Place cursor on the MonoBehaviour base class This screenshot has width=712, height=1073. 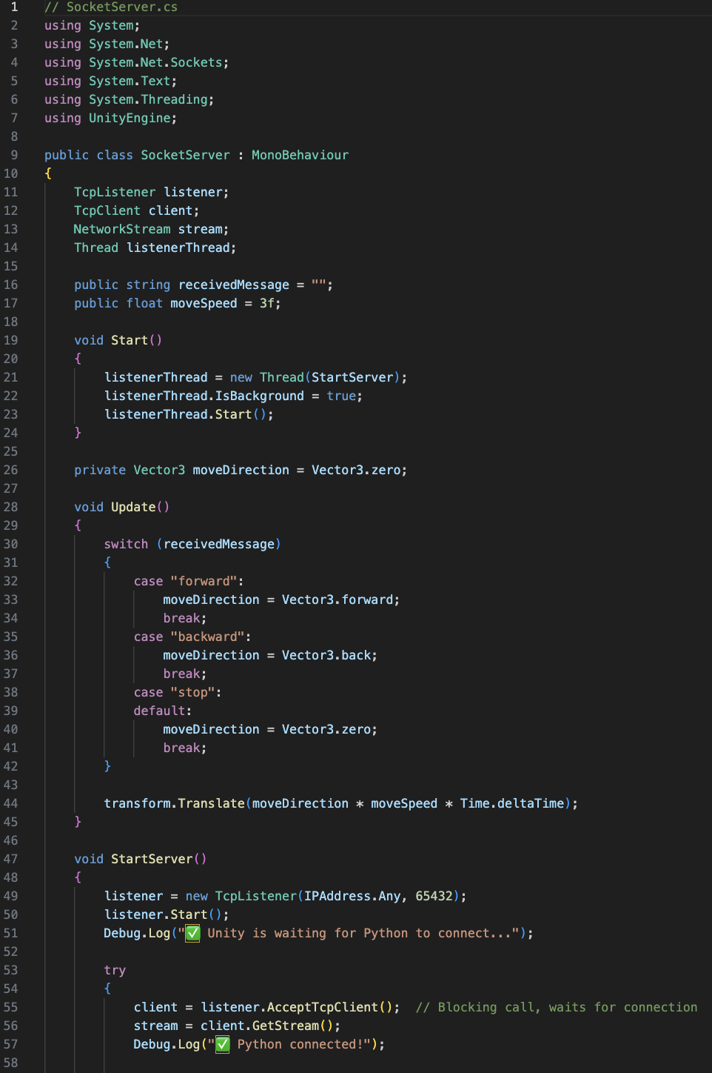click(300, 155)
